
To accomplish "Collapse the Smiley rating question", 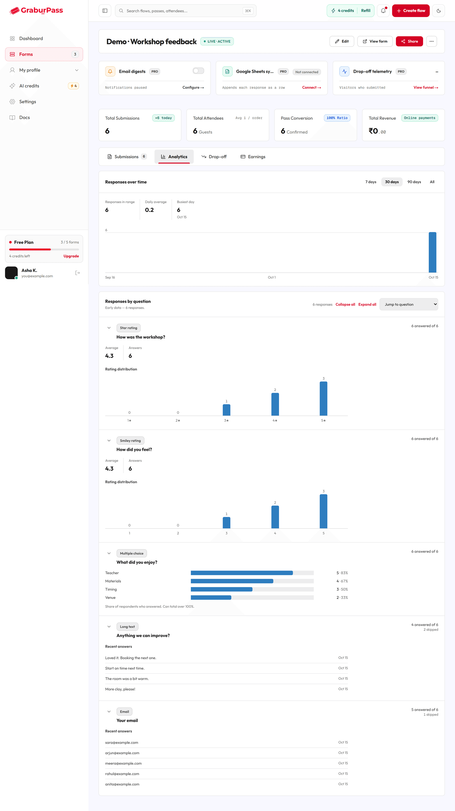I will 109,440.
